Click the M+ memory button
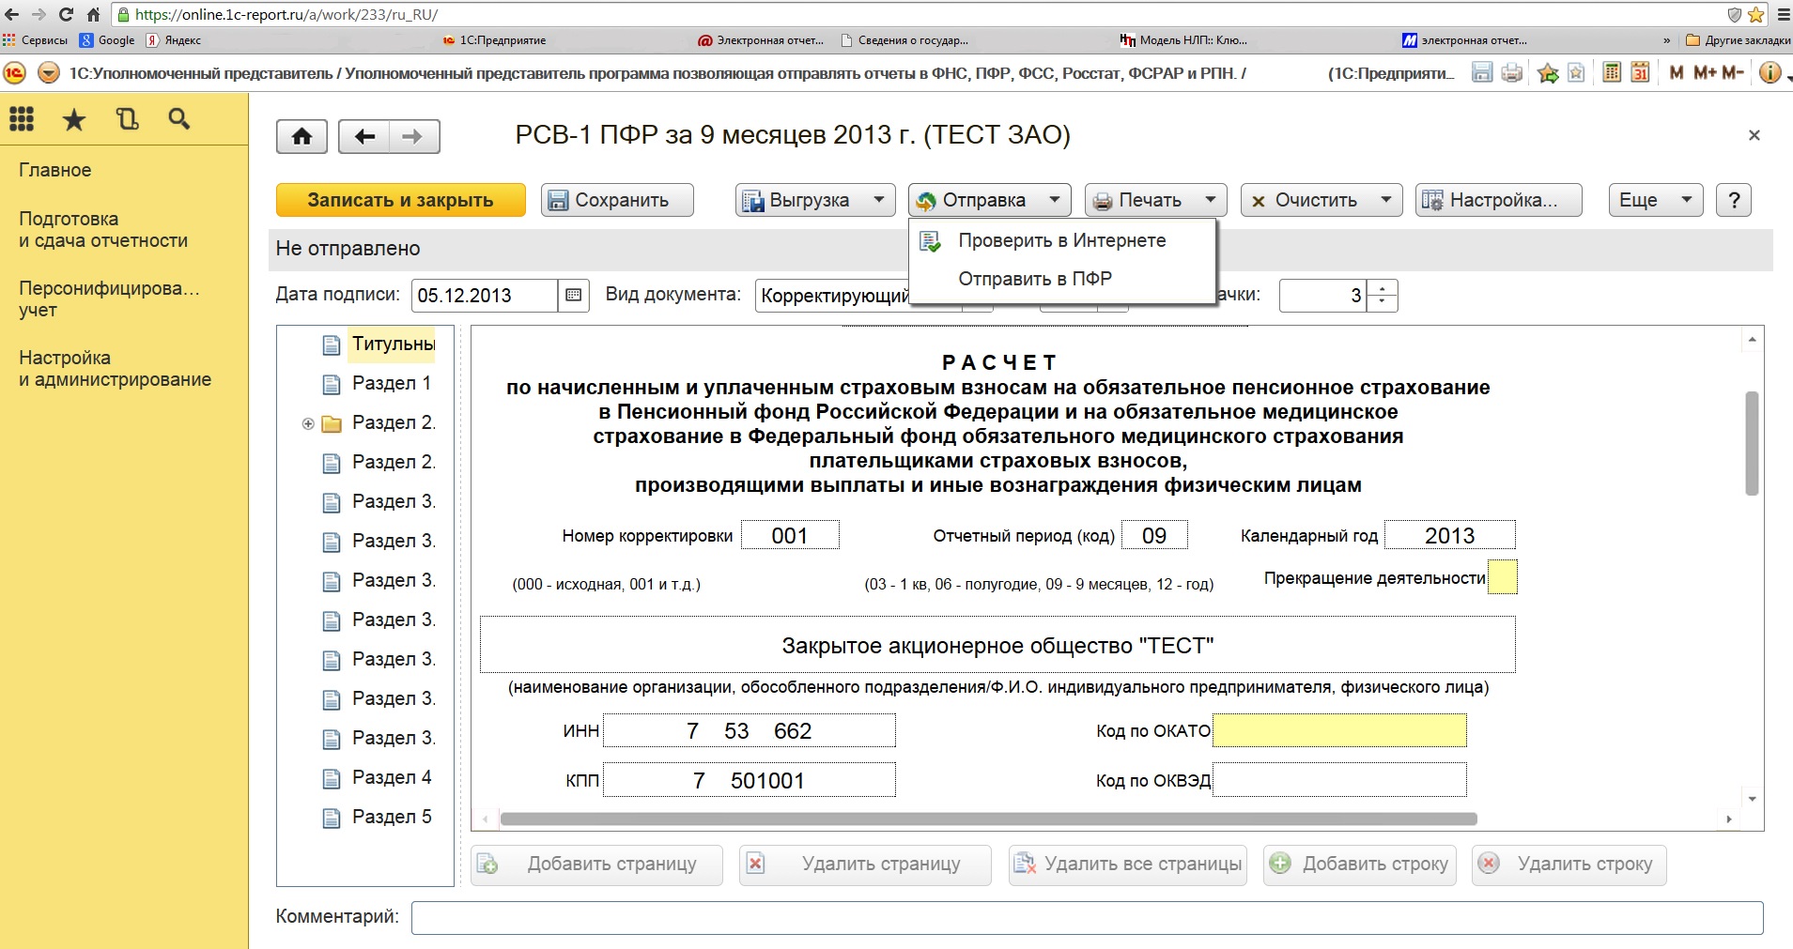 [1705, 72]
